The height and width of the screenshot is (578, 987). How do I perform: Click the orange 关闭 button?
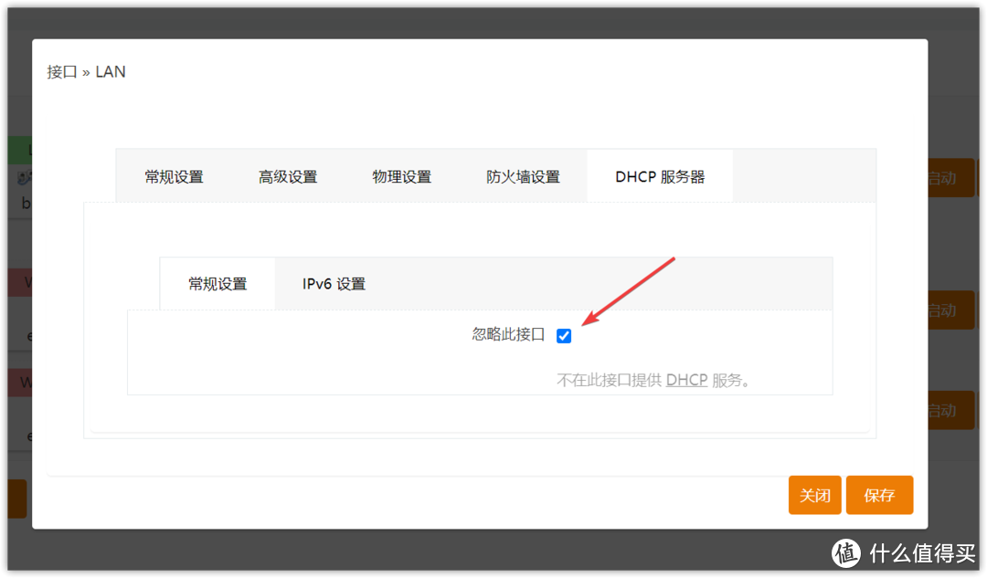(814, 495)
